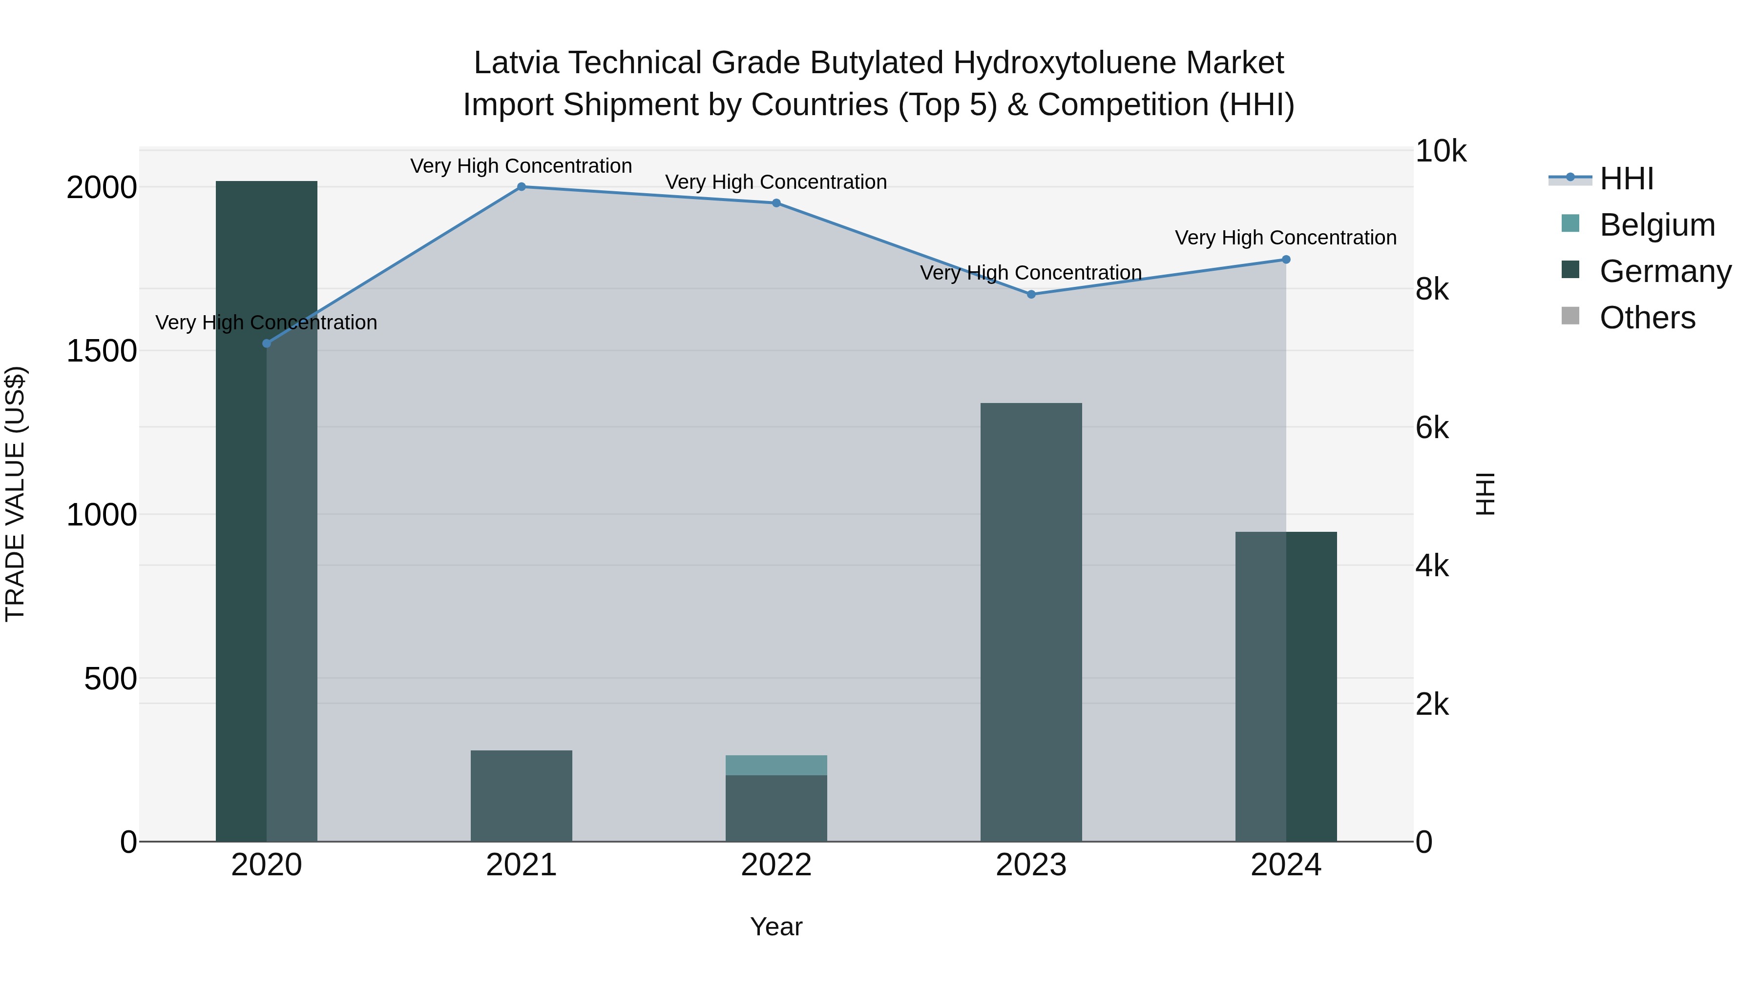Toggle the Others legend entry
Viewport: 1758px width, 988px height.
pos(1628,317)
